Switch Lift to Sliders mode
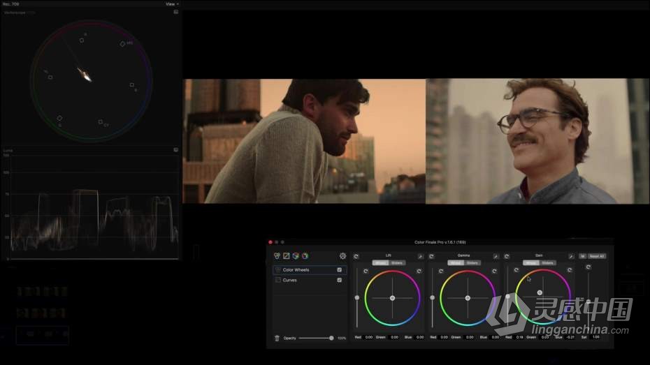 pos(397,263)
